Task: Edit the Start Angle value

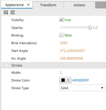Action: 72,51
